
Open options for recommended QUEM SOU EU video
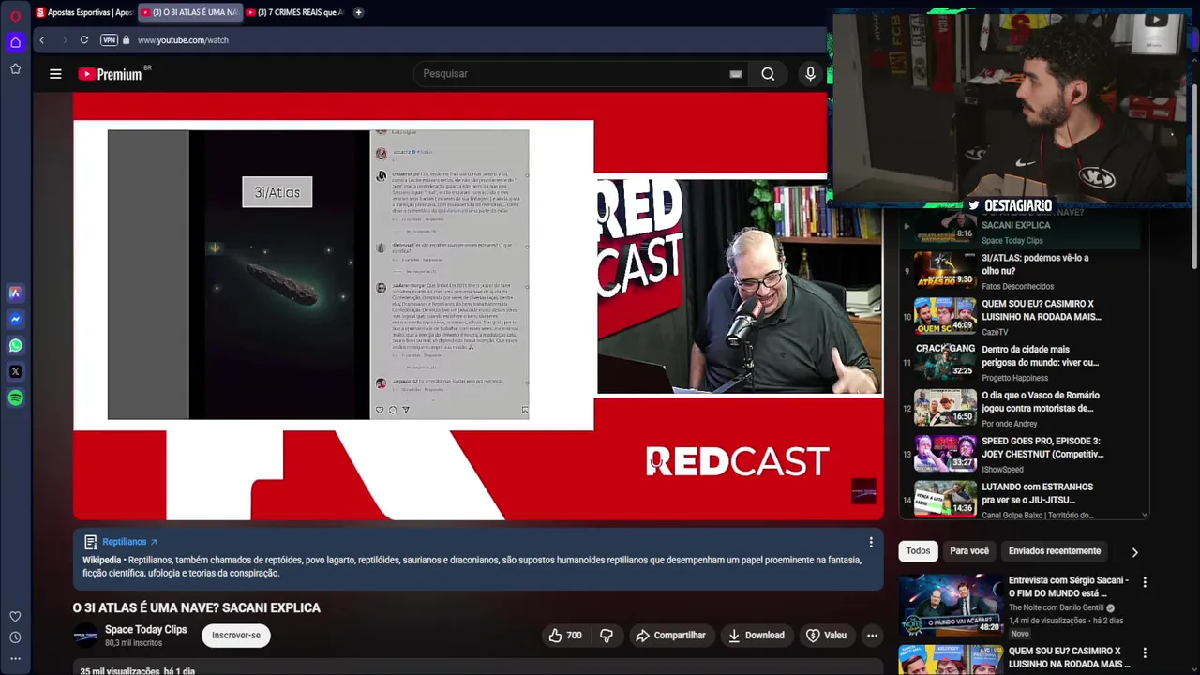pos(1144,652)
